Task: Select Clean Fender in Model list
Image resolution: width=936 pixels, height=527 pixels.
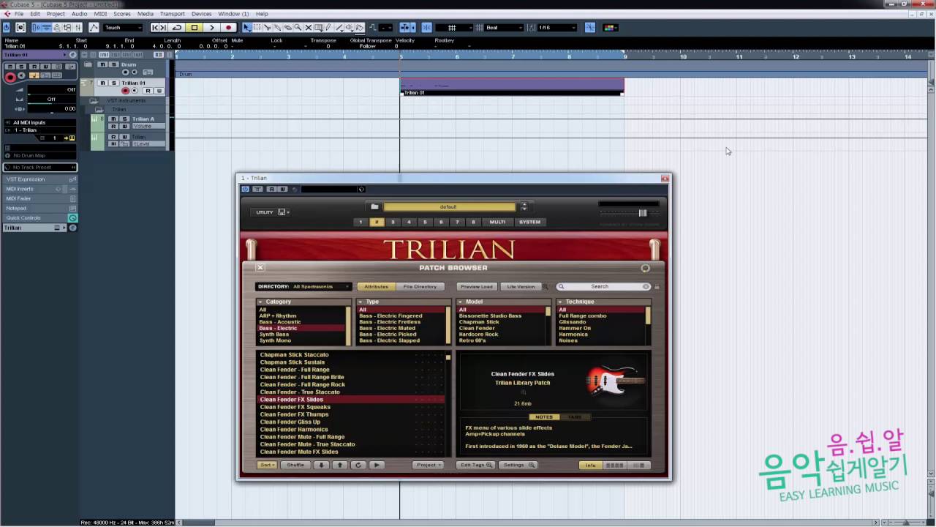Action: 477,329
